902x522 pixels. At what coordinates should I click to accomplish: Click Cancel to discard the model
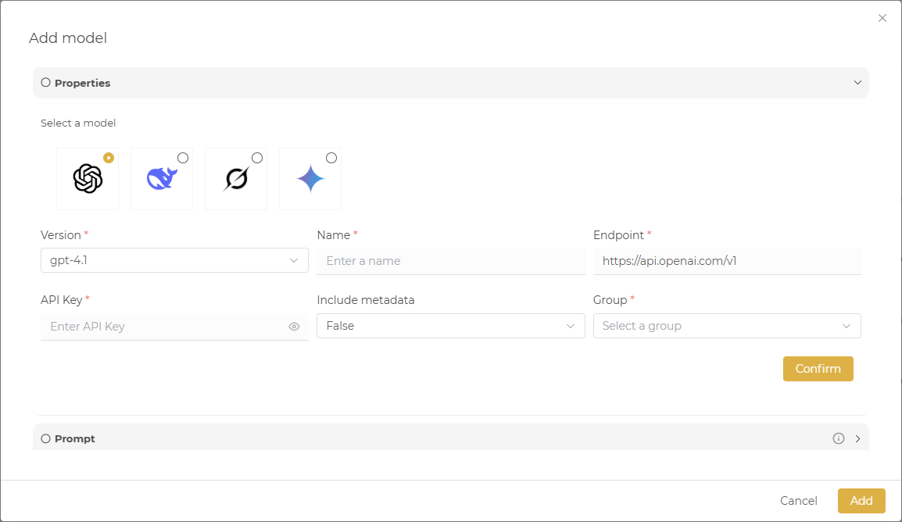coord(799,501)
